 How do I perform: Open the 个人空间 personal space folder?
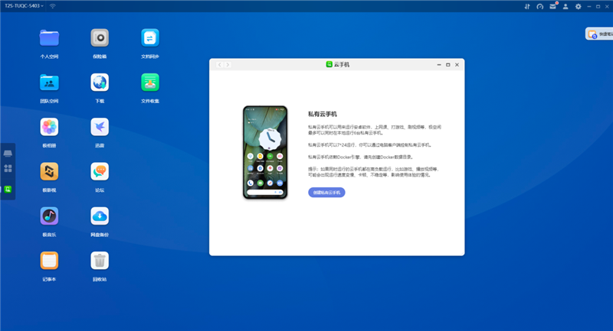tap(49, 38)
